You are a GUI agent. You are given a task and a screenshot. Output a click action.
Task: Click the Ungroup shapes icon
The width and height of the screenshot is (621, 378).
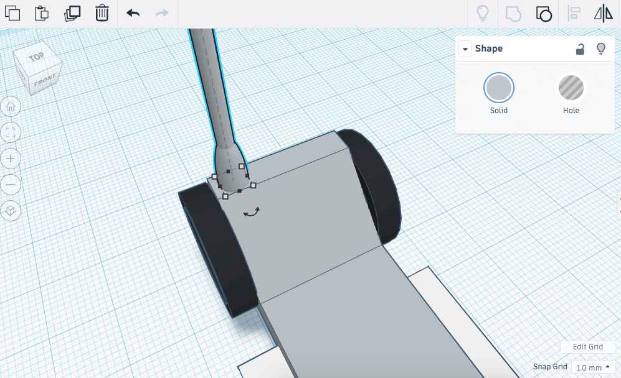coord(544,14)
